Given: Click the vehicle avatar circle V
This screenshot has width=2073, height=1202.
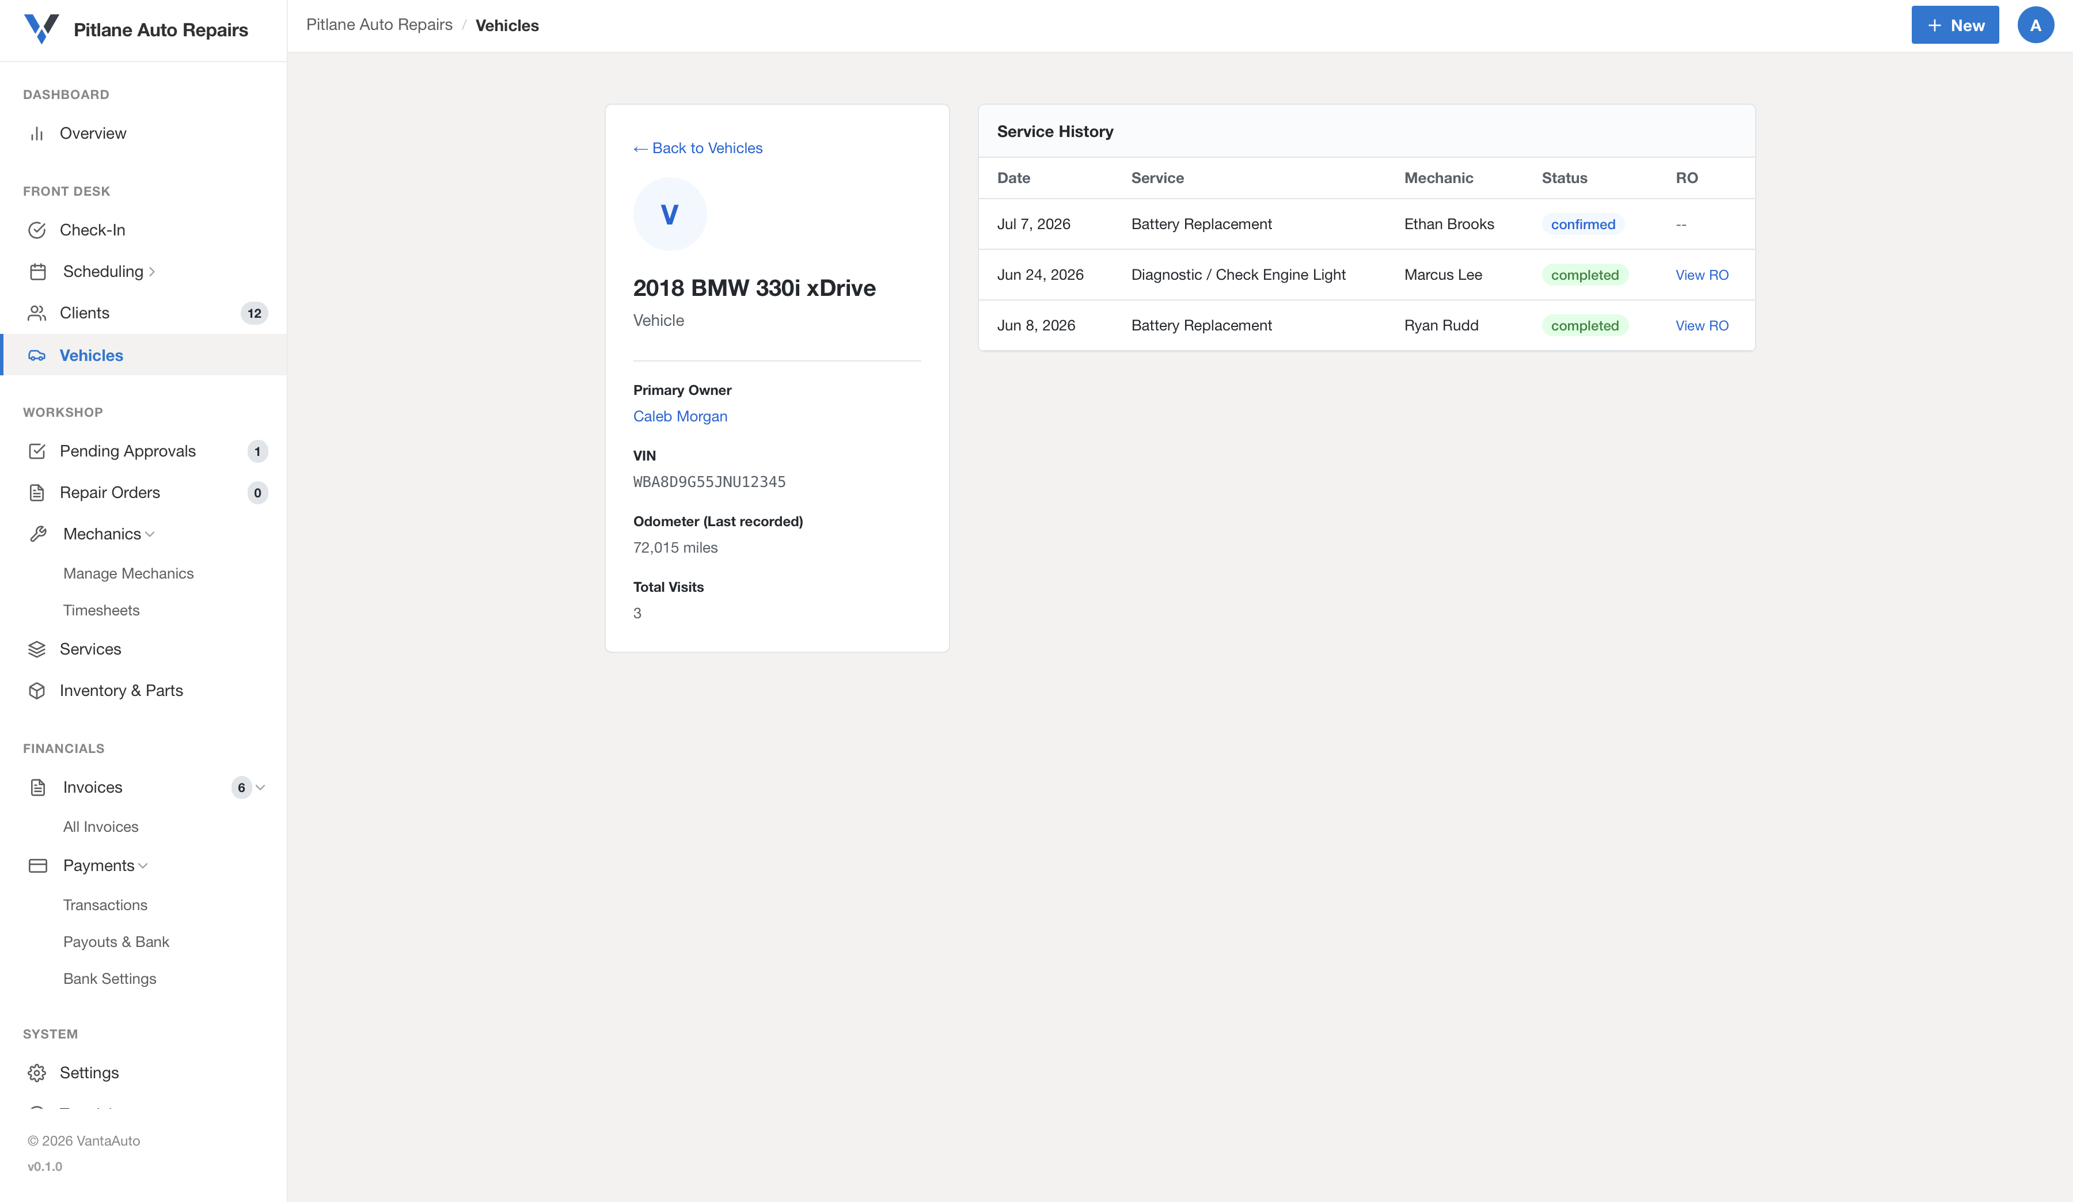Looking at the screenshot, I should 670,215.
